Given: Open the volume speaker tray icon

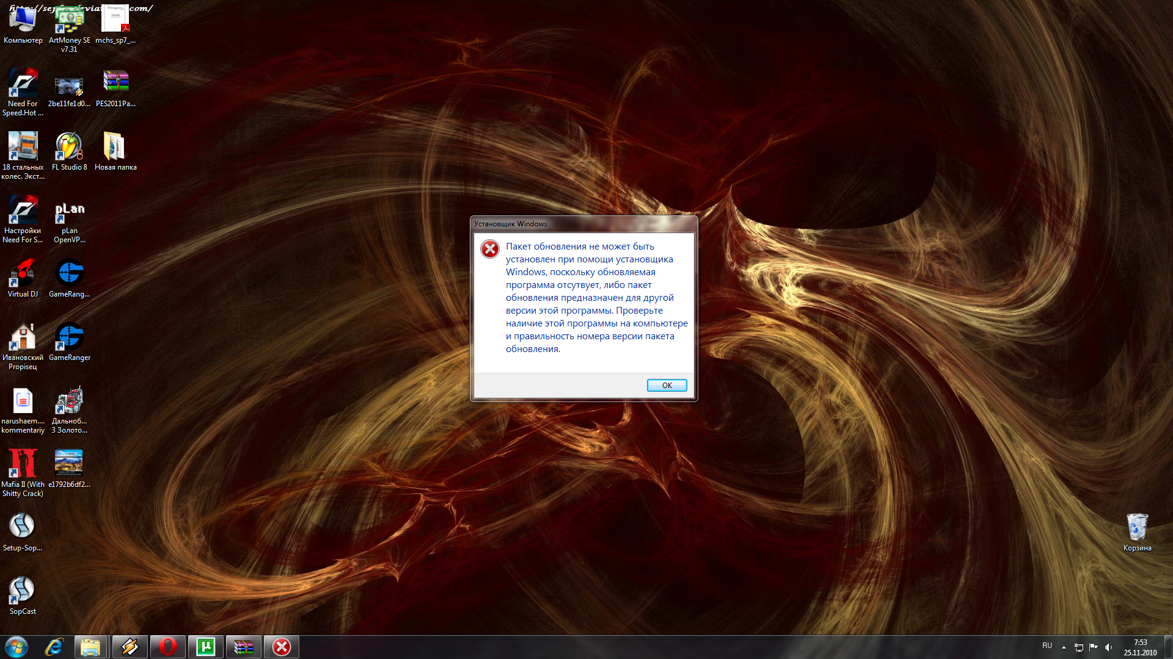Looking at the screenshot, I should pyautogui.click(x=1109, y=647).
